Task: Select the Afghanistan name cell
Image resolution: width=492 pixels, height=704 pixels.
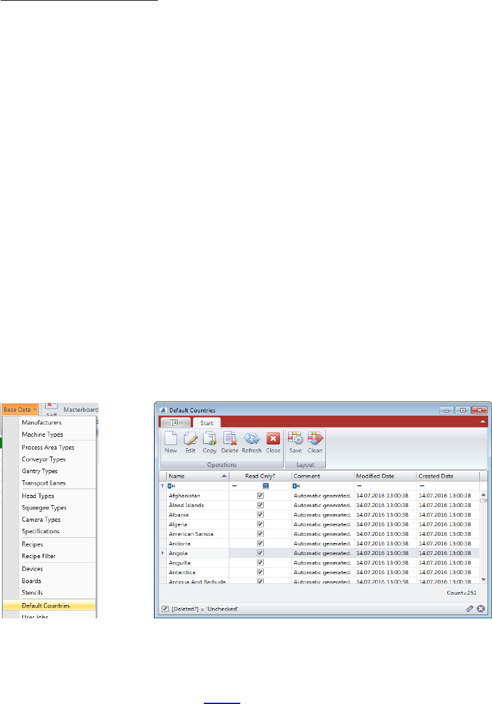Action: (198, 496)
